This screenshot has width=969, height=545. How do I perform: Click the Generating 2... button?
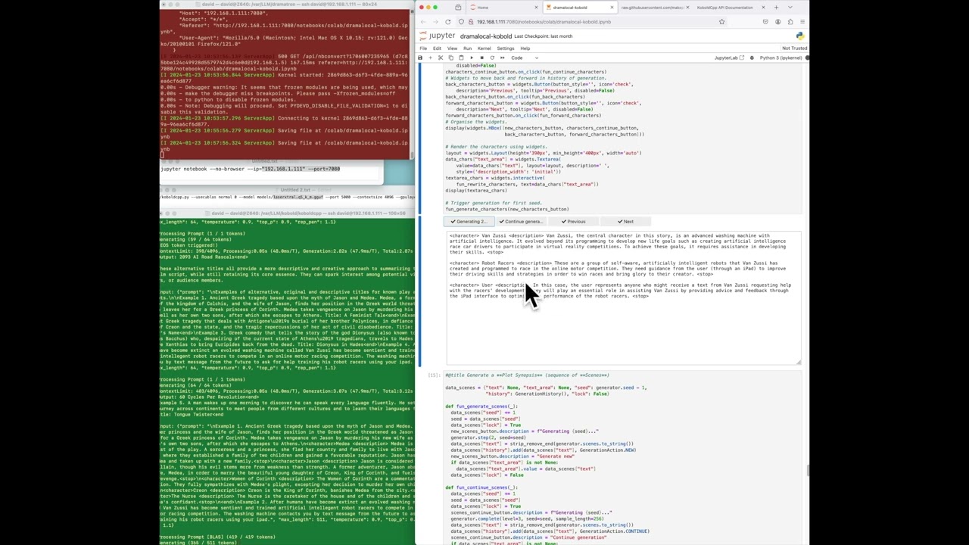(x=469, y=222)
